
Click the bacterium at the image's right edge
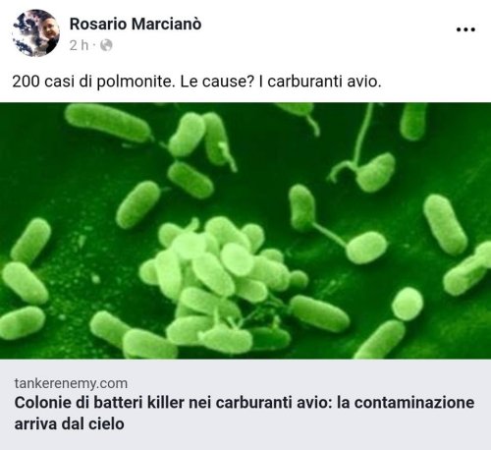click(x=468, y=268)
